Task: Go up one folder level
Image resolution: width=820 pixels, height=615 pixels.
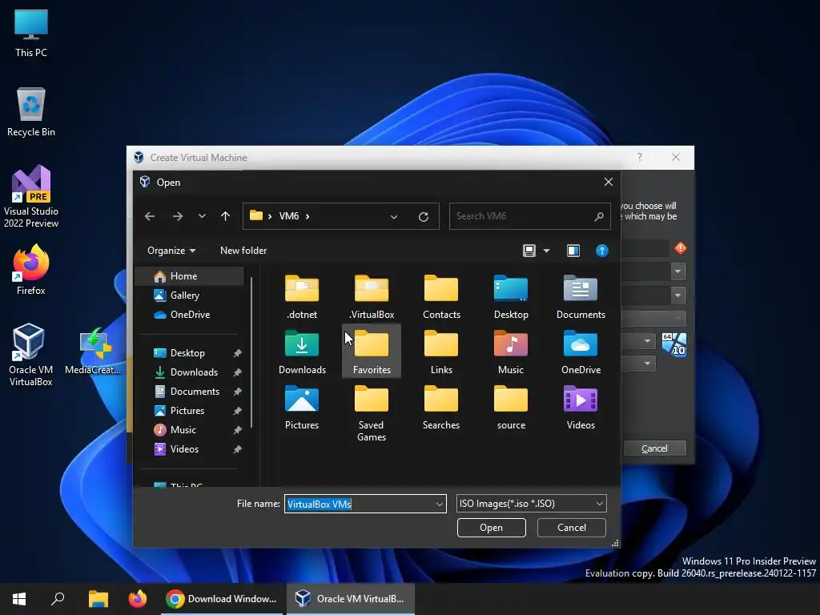Action: click(x=225, y=216)
